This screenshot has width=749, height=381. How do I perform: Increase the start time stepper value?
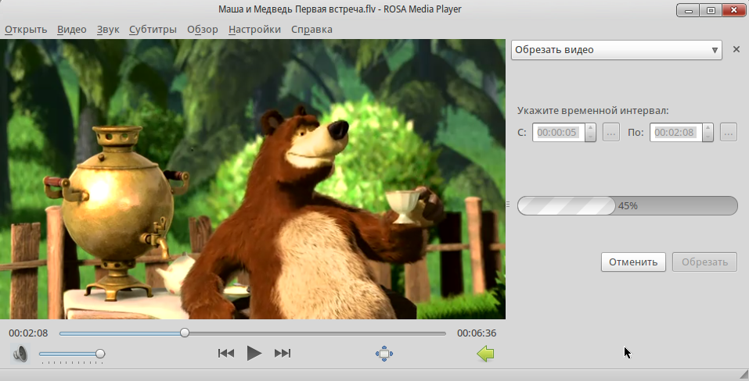point(590,128)
